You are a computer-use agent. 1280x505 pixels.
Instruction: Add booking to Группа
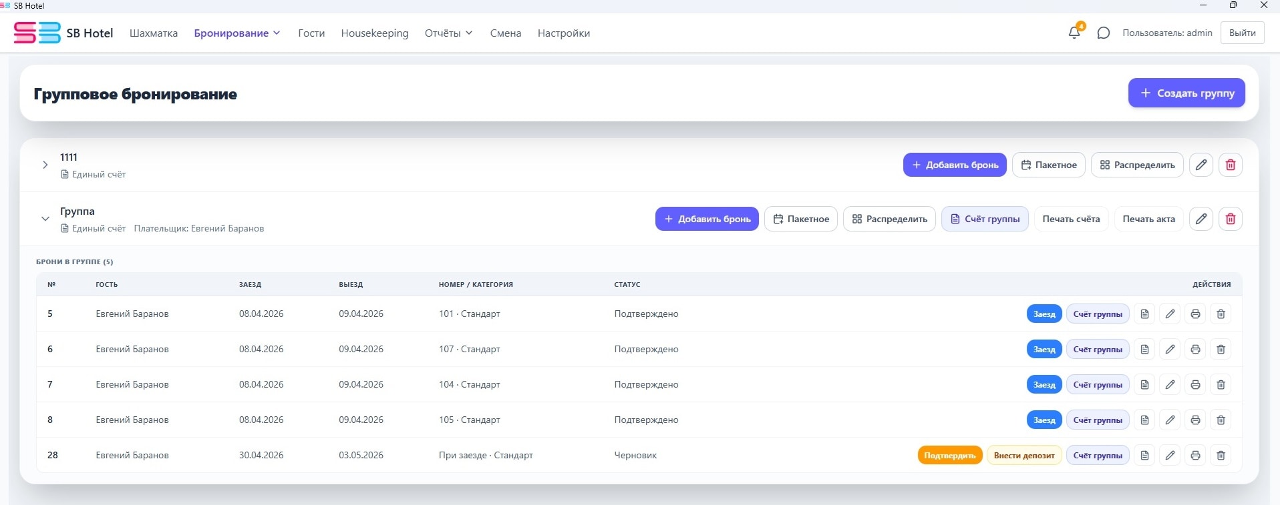pyautogui.click(x=707, y=219)
